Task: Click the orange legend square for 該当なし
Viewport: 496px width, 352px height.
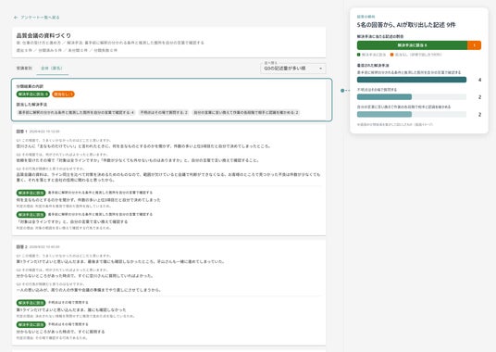Action: tap(392, 55)
